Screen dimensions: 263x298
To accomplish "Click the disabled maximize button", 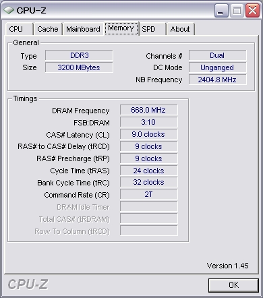I will (x=237, y=10).
